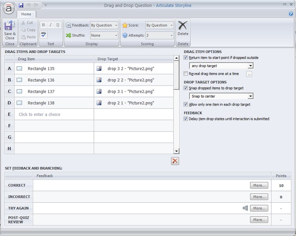Click the Save & Close icon
296x236 pixels.
(9, 26)
